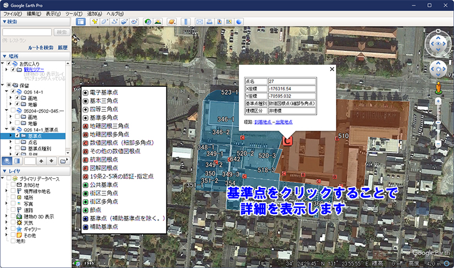Click the magnifier search button in Places panel
The image size is (454, 268).
(x=7, y=161)
